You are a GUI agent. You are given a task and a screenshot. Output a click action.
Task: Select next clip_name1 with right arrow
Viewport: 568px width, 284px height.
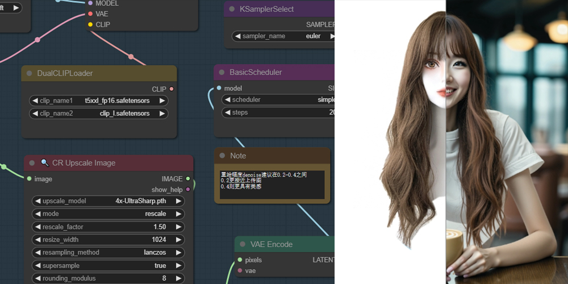[162, 101]
